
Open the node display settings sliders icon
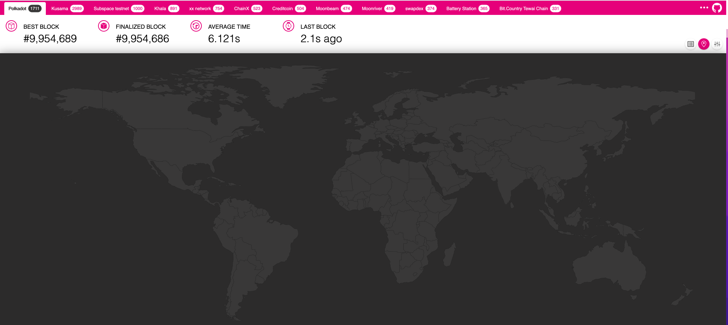click(717, 44)
